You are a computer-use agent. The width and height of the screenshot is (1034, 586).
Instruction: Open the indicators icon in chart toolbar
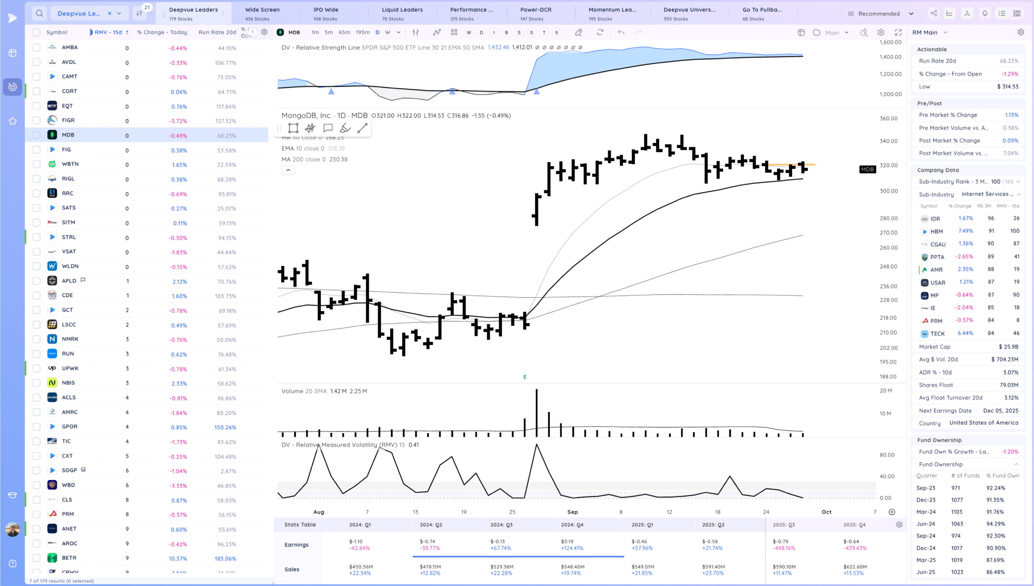click(x=437, y=32)
